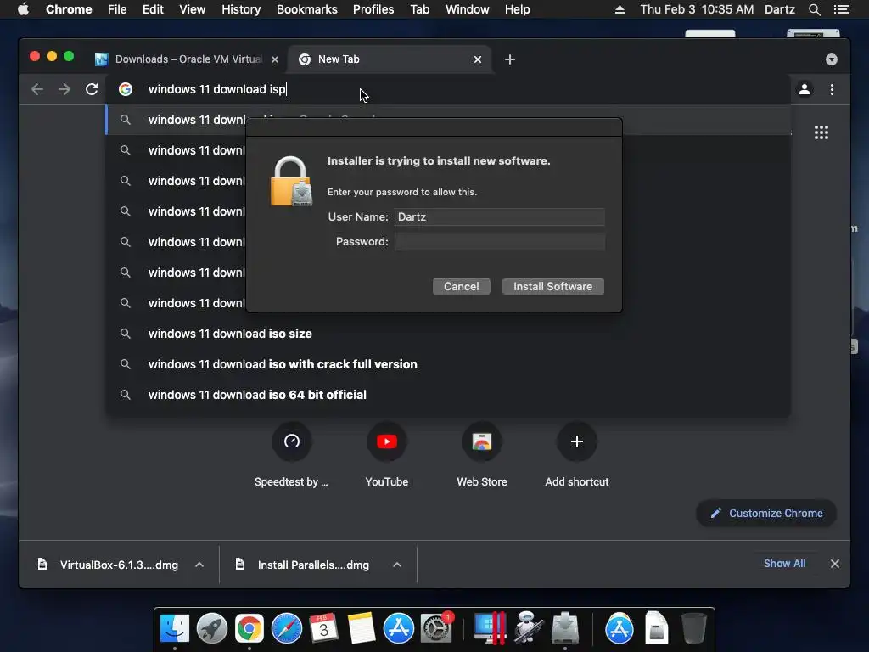The image size is (869, 652).
Task: Open Calendar icon showing FEB 3
Action: (323, 629)
